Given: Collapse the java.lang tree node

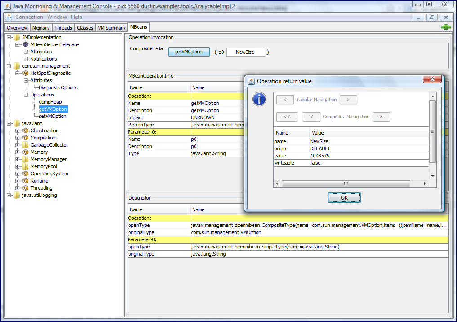Looking at the screenshot, I should [9, 124].
